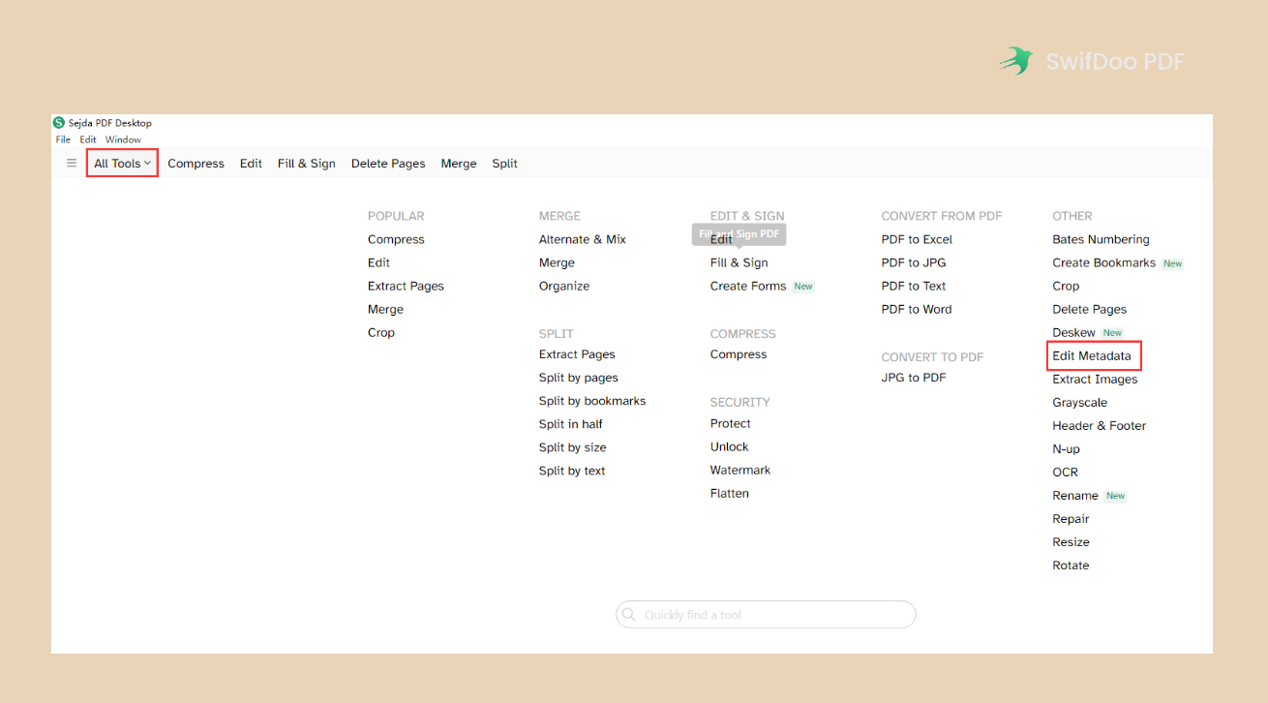Screen dimensions: 1268x703
Task: Open the Watermark tool
Action: pos(740,470)
